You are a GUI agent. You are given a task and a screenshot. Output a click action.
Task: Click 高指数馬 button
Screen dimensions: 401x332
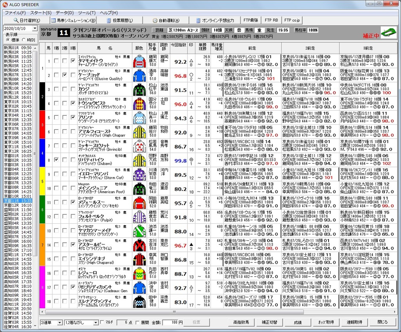tap(241, 322)
